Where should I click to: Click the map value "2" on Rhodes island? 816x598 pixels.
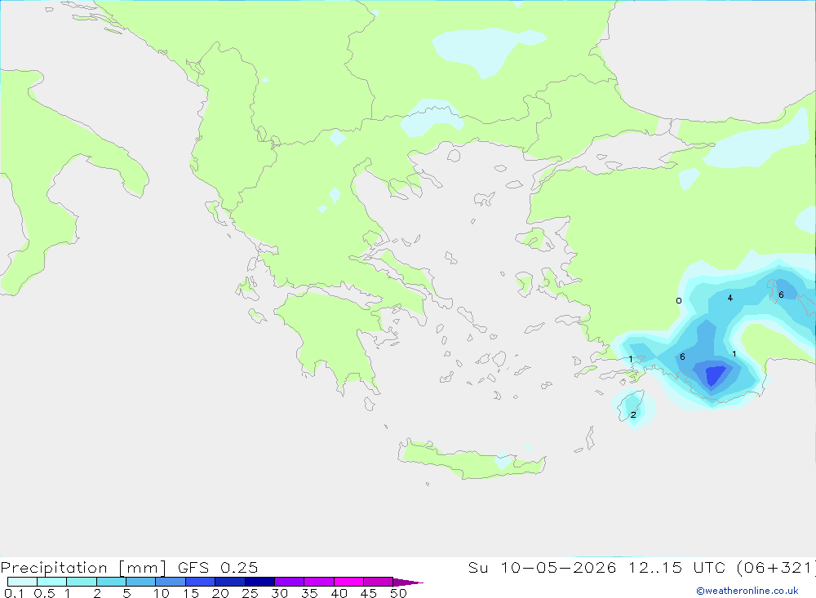pos(633,414)
